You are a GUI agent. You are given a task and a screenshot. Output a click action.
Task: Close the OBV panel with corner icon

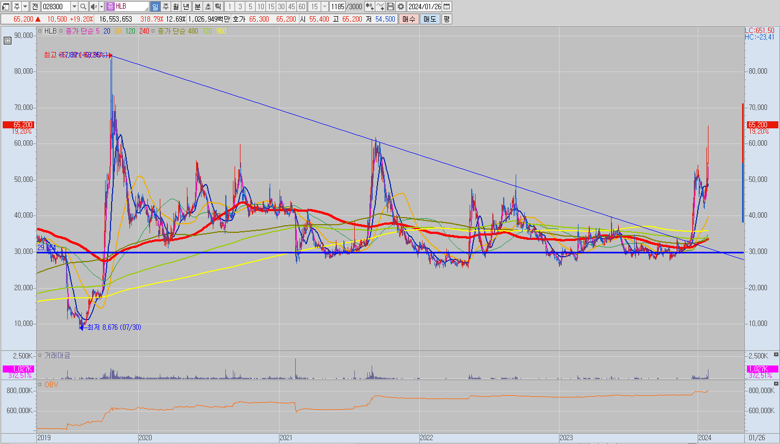point(776,383)
